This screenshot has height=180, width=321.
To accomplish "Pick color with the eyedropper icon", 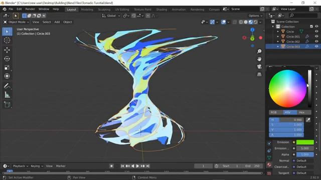I will tap(308, 120).
